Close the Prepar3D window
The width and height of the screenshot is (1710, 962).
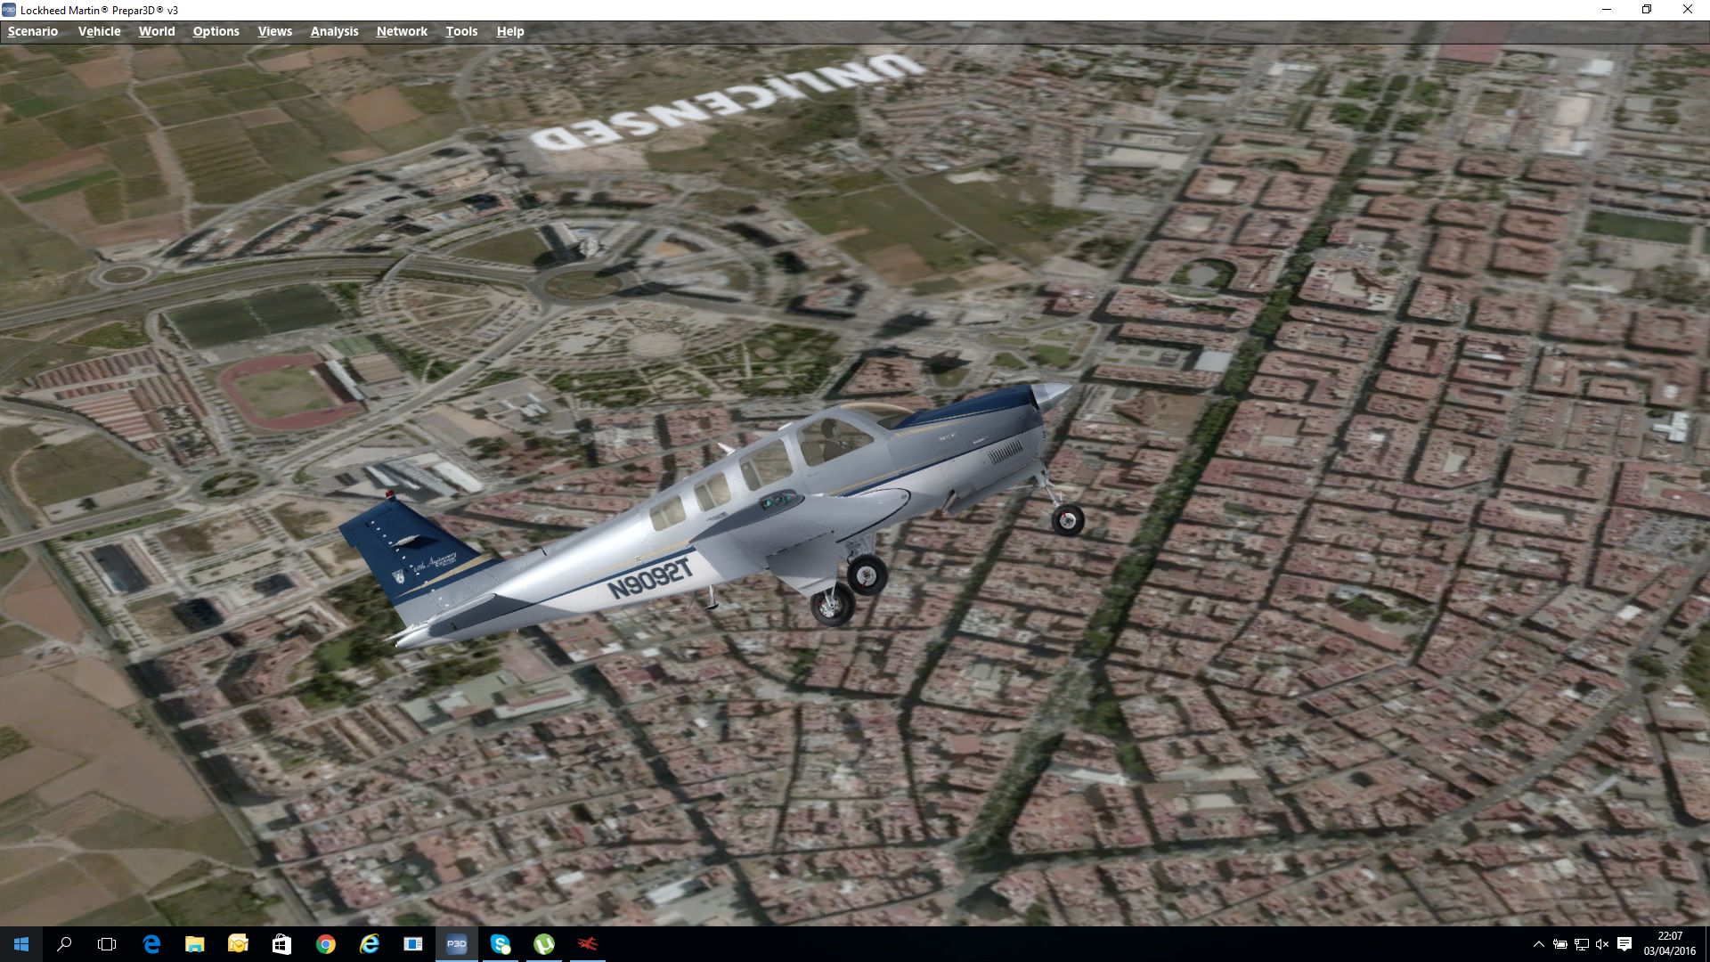pyautogui.click(x=1688, y=10)
